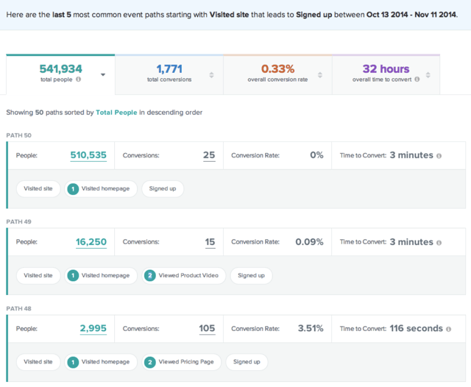
Task: Click Visited site pill in Path 48
Action: tap(38, 362)
